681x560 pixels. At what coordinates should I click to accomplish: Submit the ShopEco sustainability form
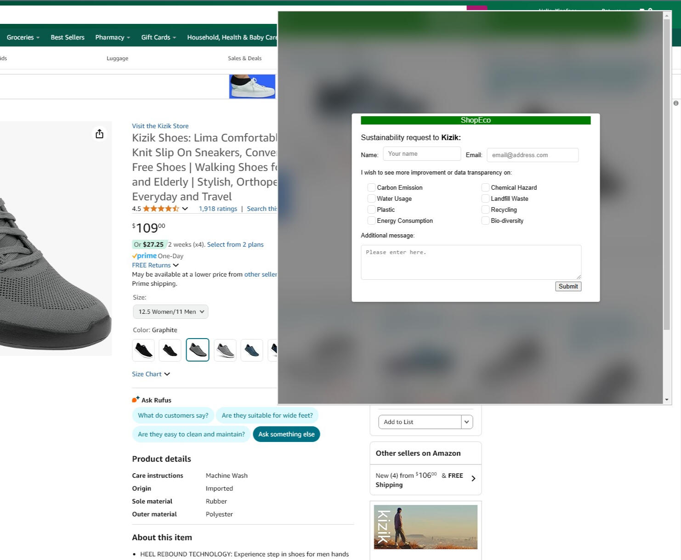[568, 286]
